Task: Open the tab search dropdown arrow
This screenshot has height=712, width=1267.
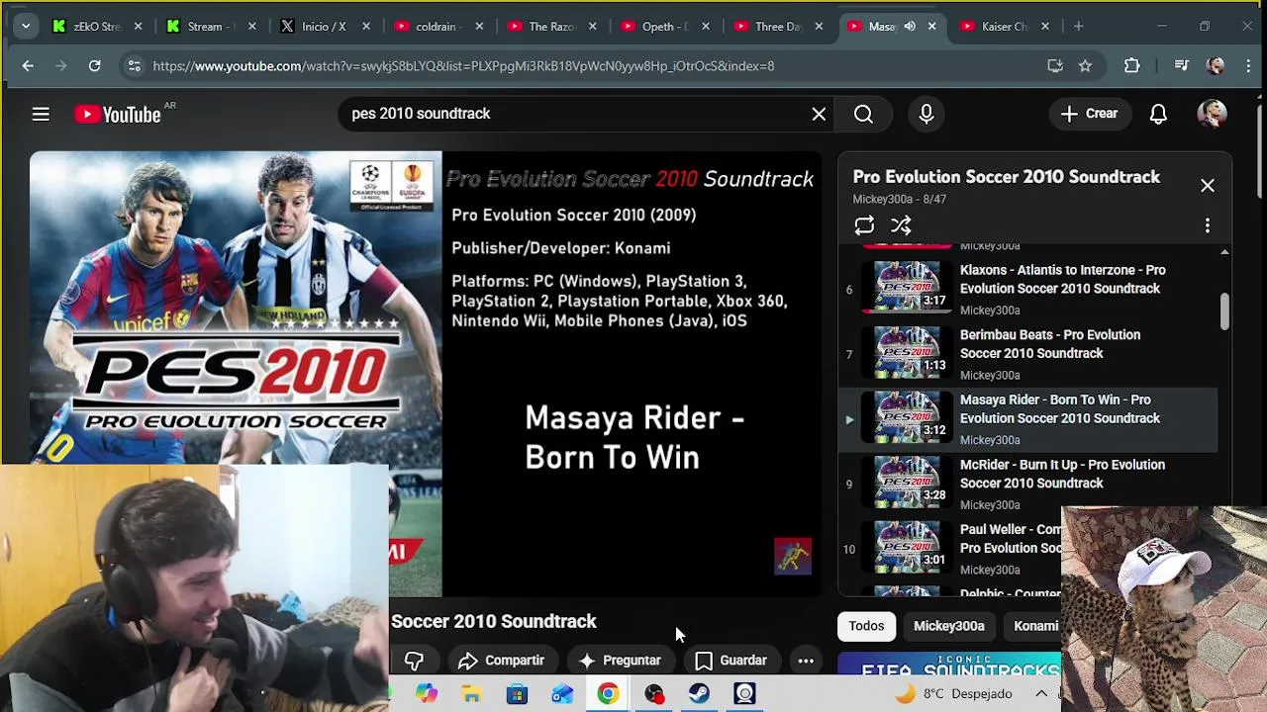Action: click(x=25, y=27)
